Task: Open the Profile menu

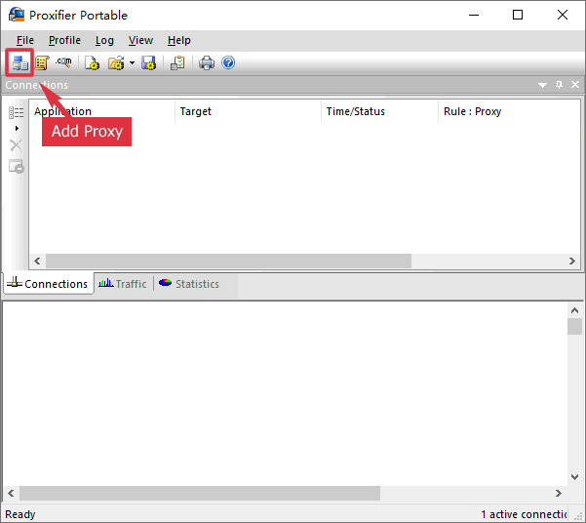Action: pyautogui.click(x=64, y=40)
